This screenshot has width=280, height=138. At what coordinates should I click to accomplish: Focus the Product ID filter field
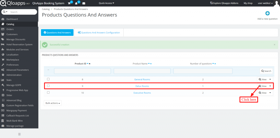[83, 71]
